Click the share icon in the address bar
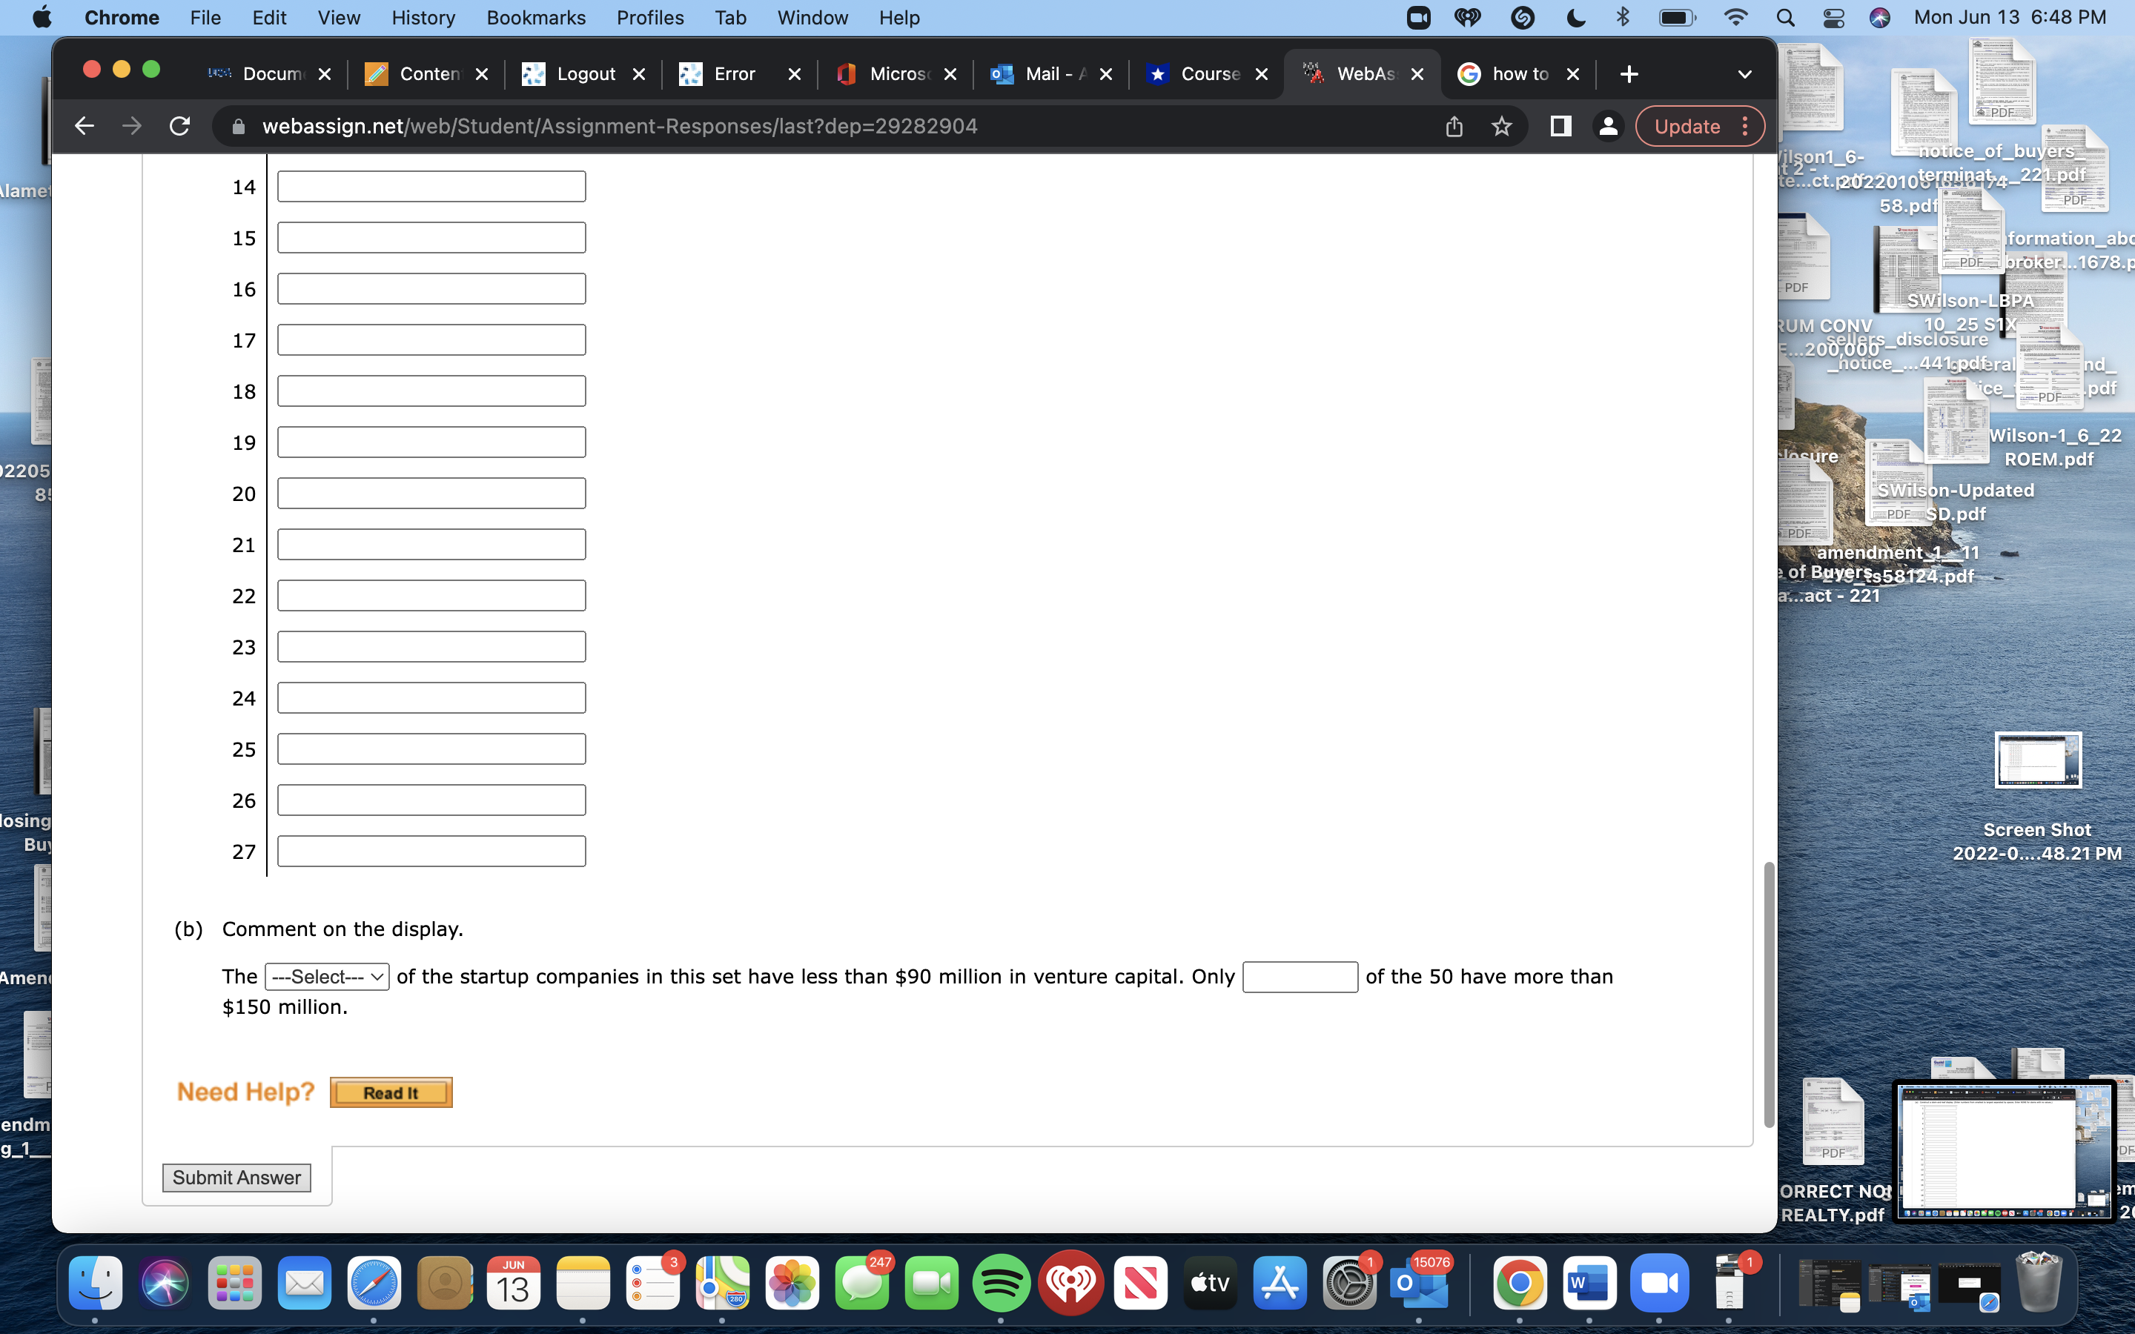 pyautogui.click(x=1453, y=126)
